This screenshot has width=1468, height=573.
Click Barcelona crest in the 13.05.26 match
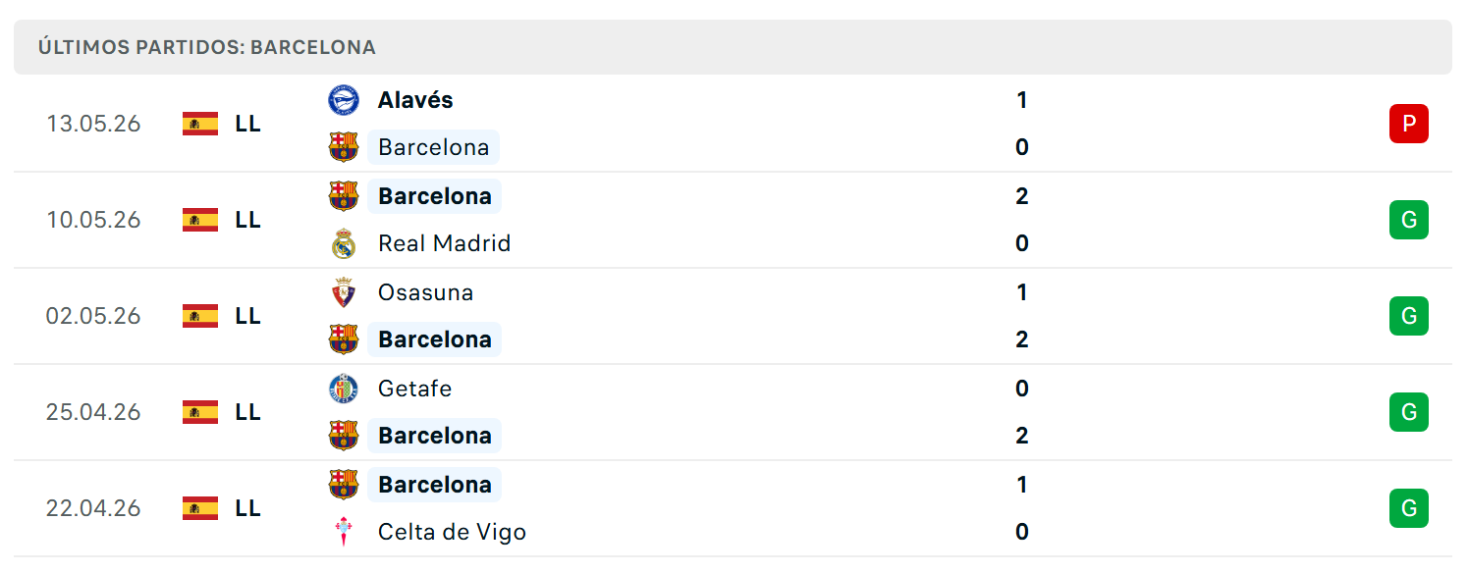click(344, 147)
